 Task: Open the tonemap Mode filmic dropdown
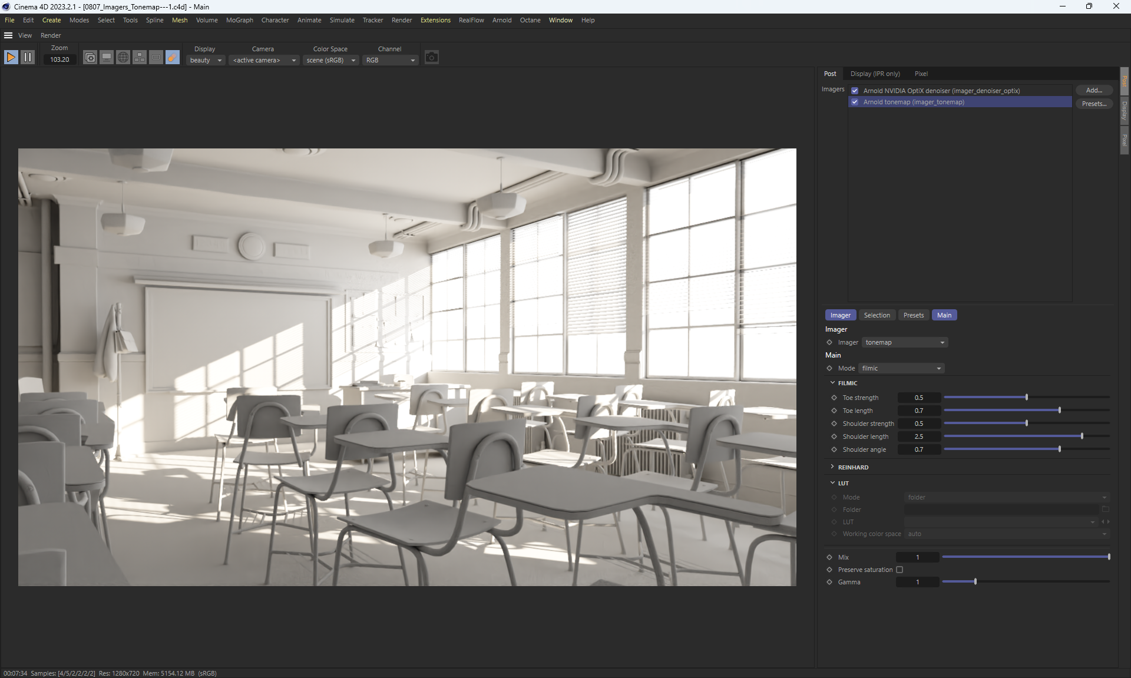pos(901,368)
